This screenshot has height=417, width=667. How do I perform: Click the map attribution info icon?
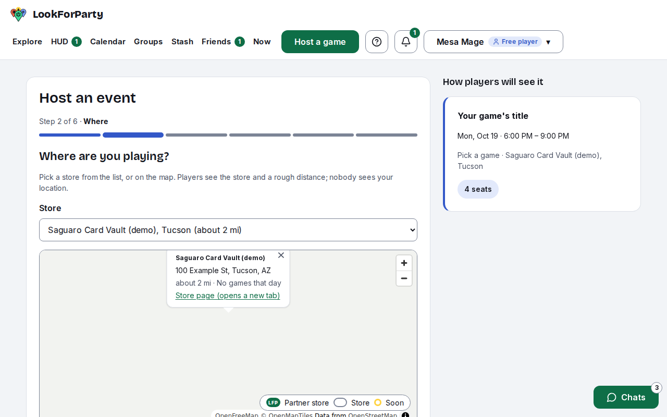pos(405,415)
